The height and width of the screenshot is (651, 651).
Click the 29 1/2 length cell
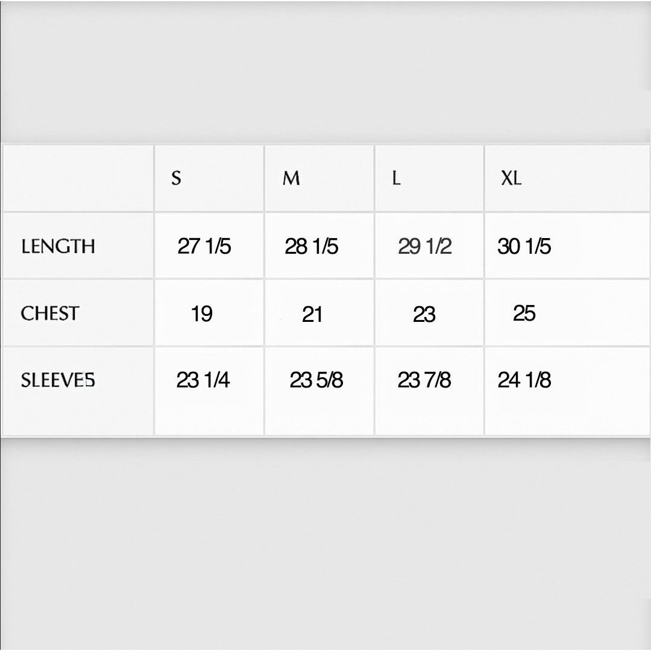click(425, 246)
